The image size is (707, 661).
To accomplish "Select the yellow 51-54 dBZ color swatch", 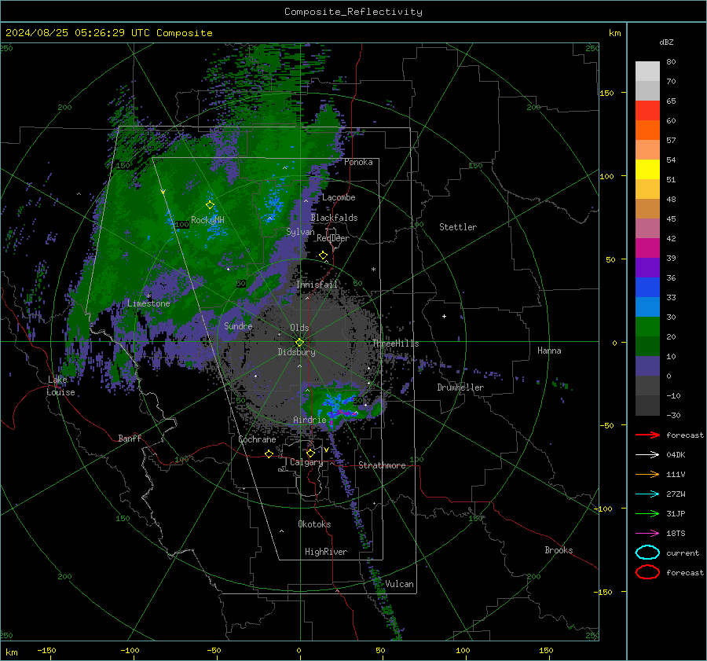I will 647,170.
